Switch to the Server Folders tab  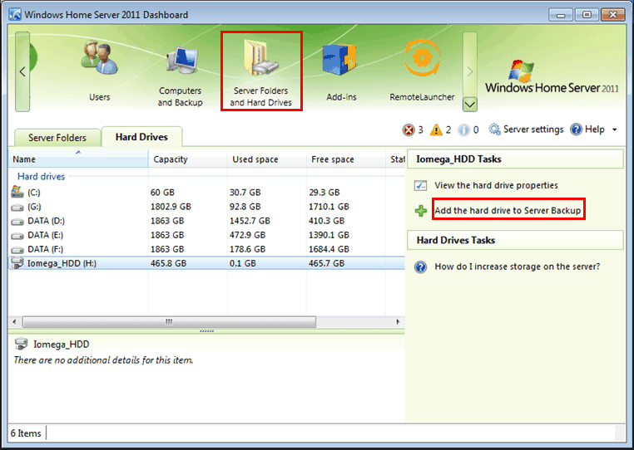pyautogui.click(x=57, y=138)
